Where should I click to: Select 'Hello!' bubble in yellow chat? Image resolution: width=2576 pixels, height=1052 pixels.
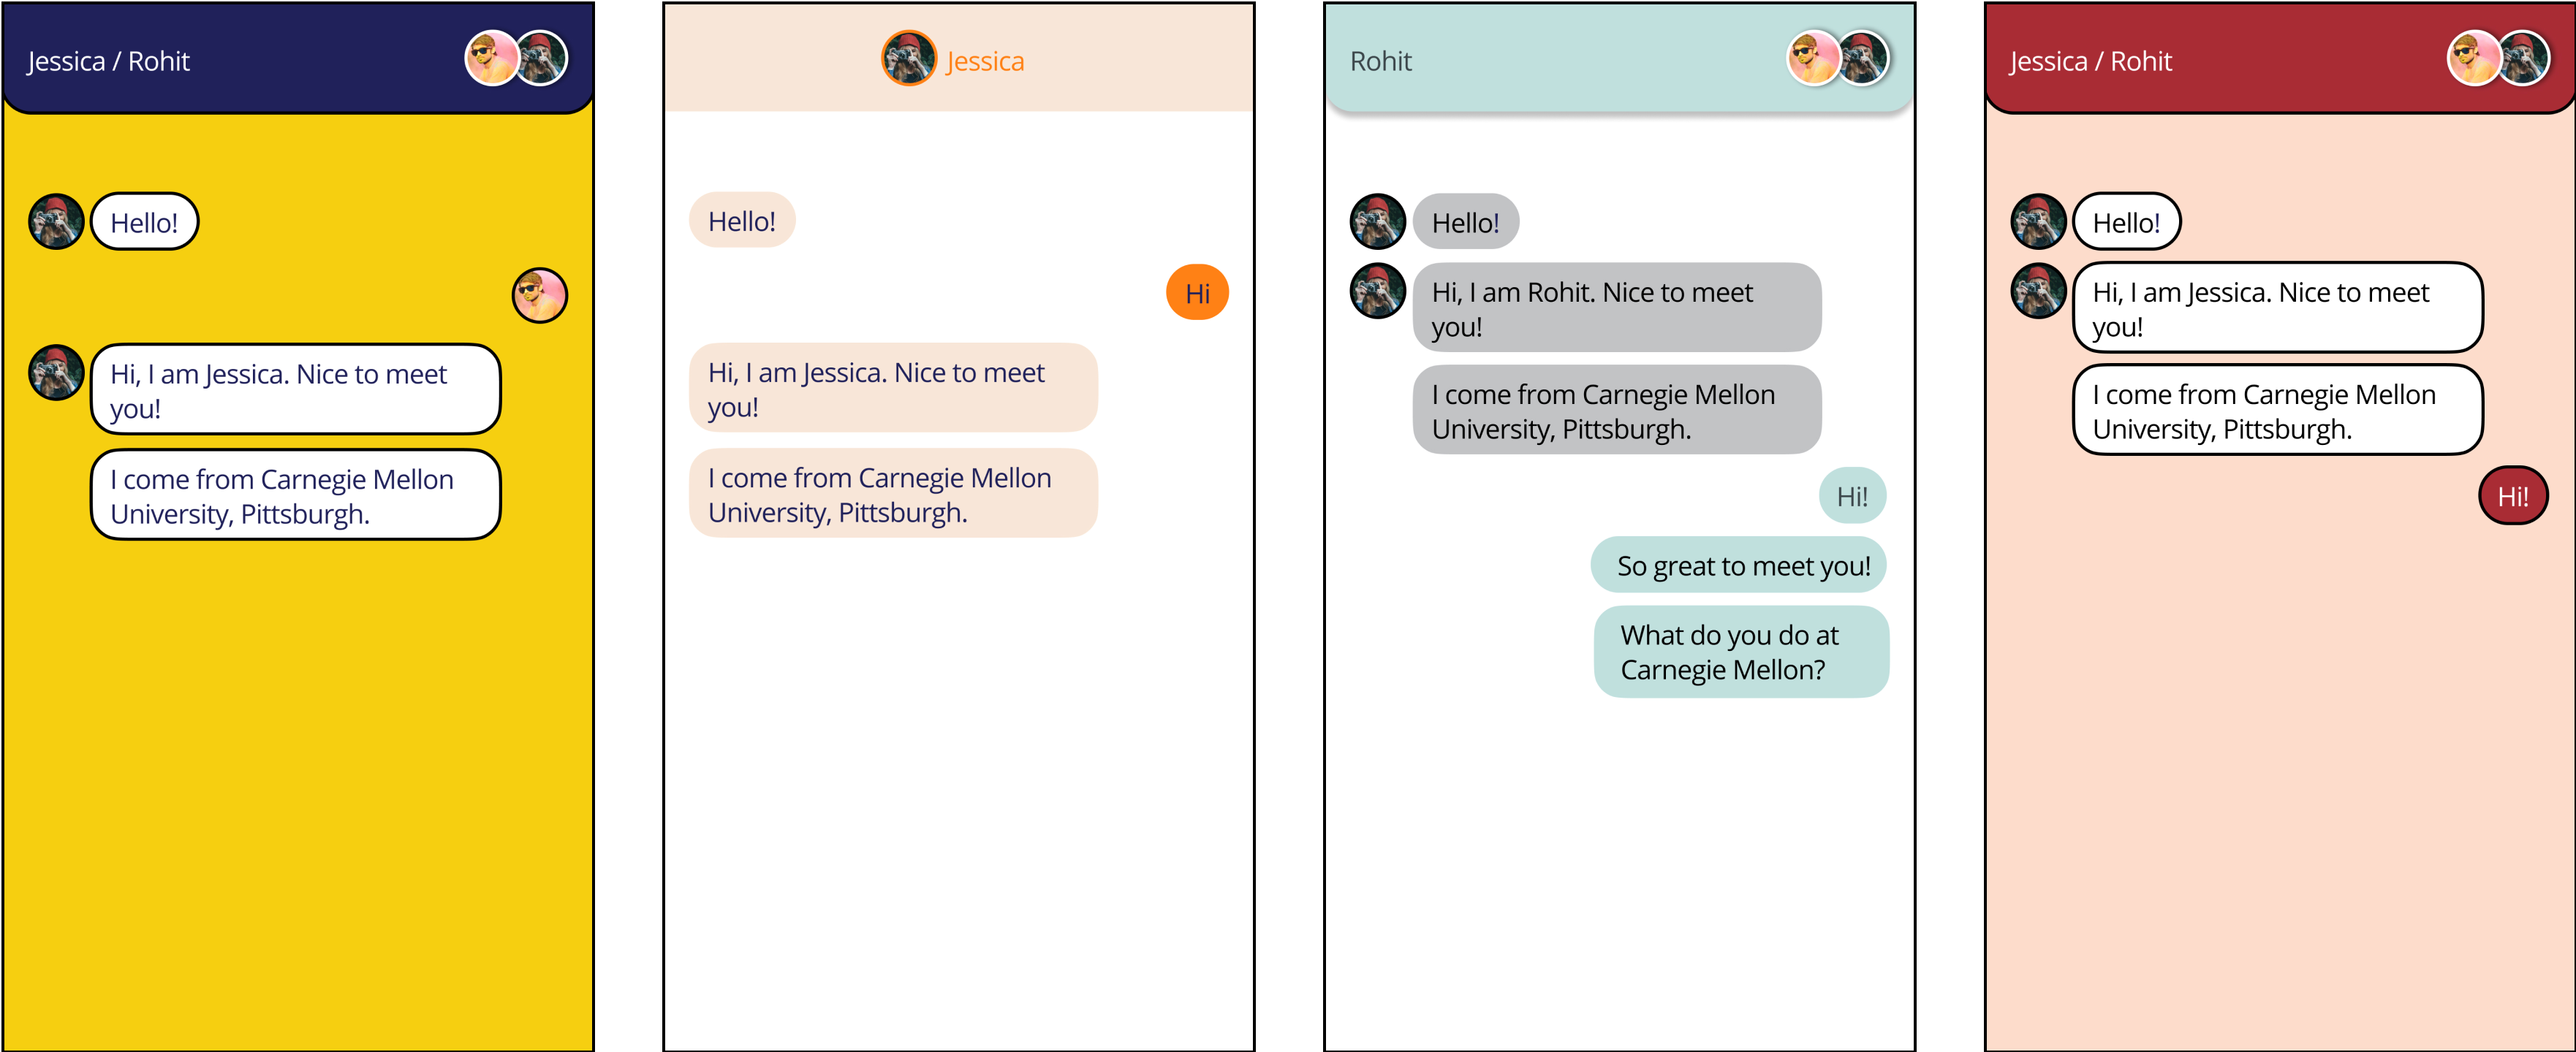tap(145, 222)
